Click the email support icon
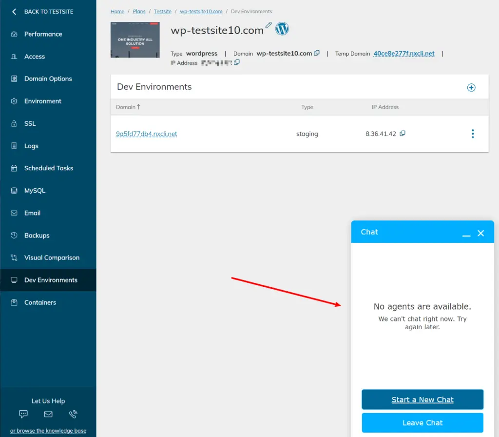 pos(48,414)
